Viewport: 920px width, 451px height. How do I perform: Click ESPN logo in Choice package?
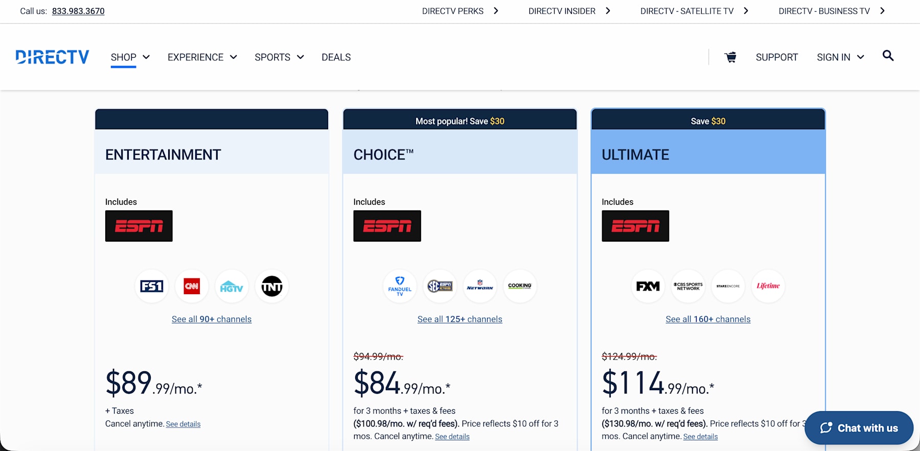(387, 226)
